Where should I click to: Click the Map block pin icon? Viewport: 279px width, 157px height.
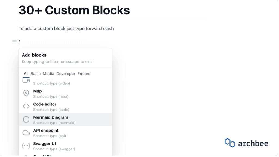26,93
